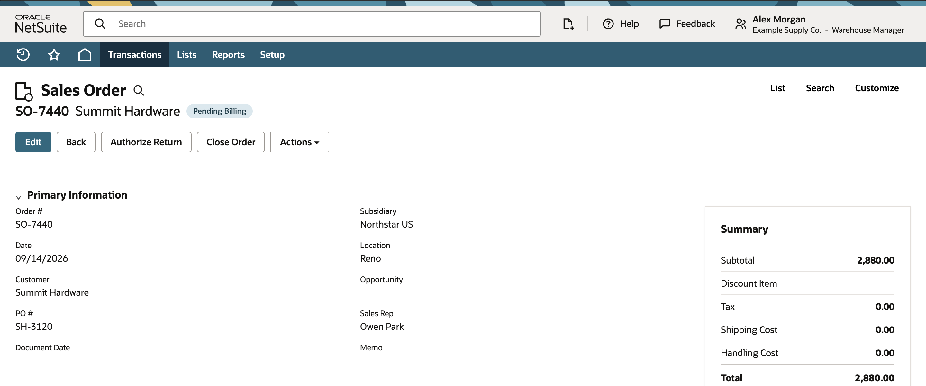Image resolution: width=926 pixels, height=386 pixels.
Task: Click sales rep Owen Park
Action: click(382, 327)
